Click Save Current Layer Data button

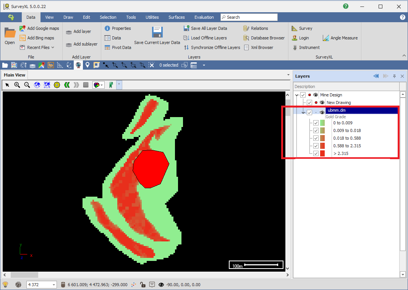(x=157, y=36)
